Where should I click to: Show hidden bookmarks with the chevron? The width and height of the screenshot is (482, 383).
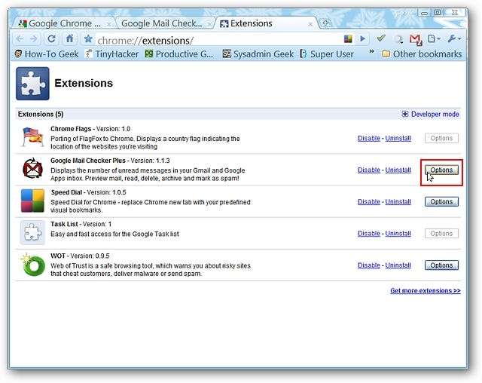371,51
